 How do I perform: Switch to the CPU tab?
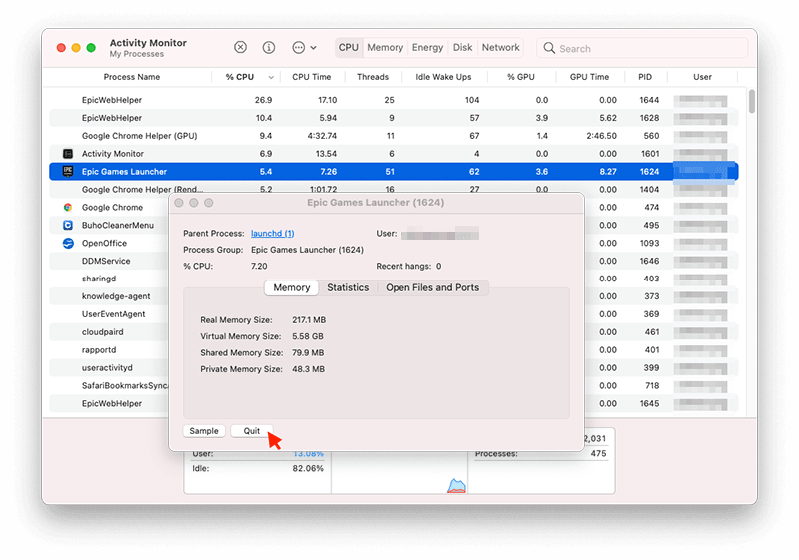click(x=348, y=47)
